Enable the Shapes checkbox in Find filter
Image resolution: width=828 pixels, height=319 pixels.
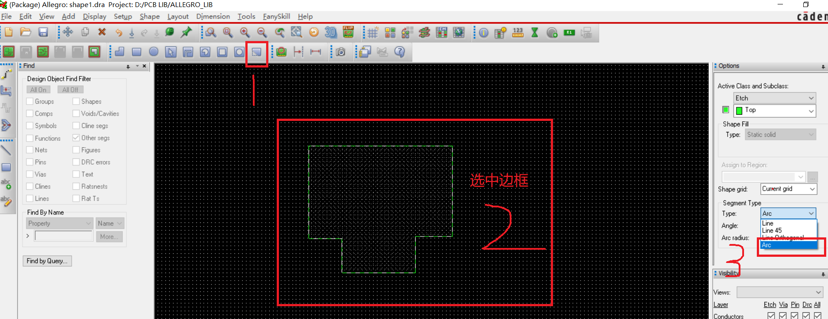(x=76, y=101)
